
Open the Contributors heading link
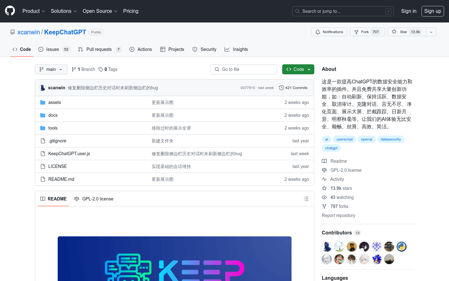point(341,233)
